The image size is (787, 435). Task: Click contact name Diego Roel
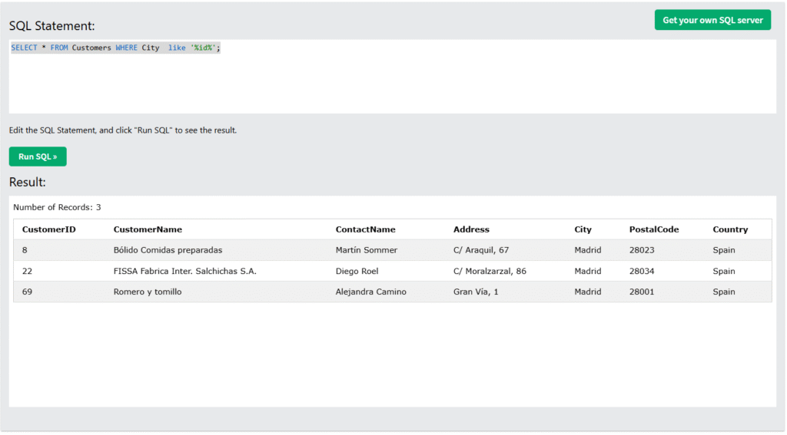coord(357,271)
